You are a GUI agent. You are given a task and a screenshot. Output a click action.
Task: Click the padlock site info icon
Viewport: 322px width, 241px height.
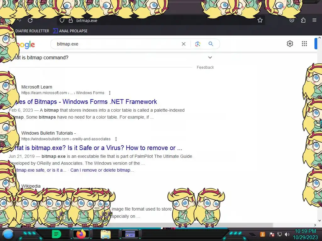point(71,20)
